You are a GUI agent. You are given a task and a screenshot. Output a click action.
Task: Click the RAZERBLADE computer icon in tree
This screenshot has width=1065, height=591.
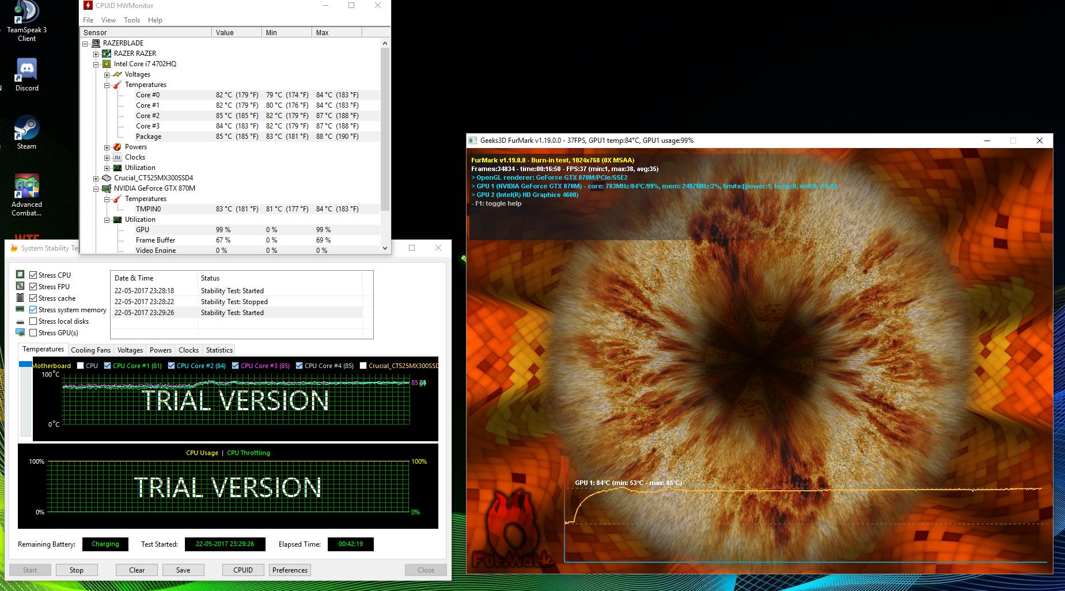(96, 43)
